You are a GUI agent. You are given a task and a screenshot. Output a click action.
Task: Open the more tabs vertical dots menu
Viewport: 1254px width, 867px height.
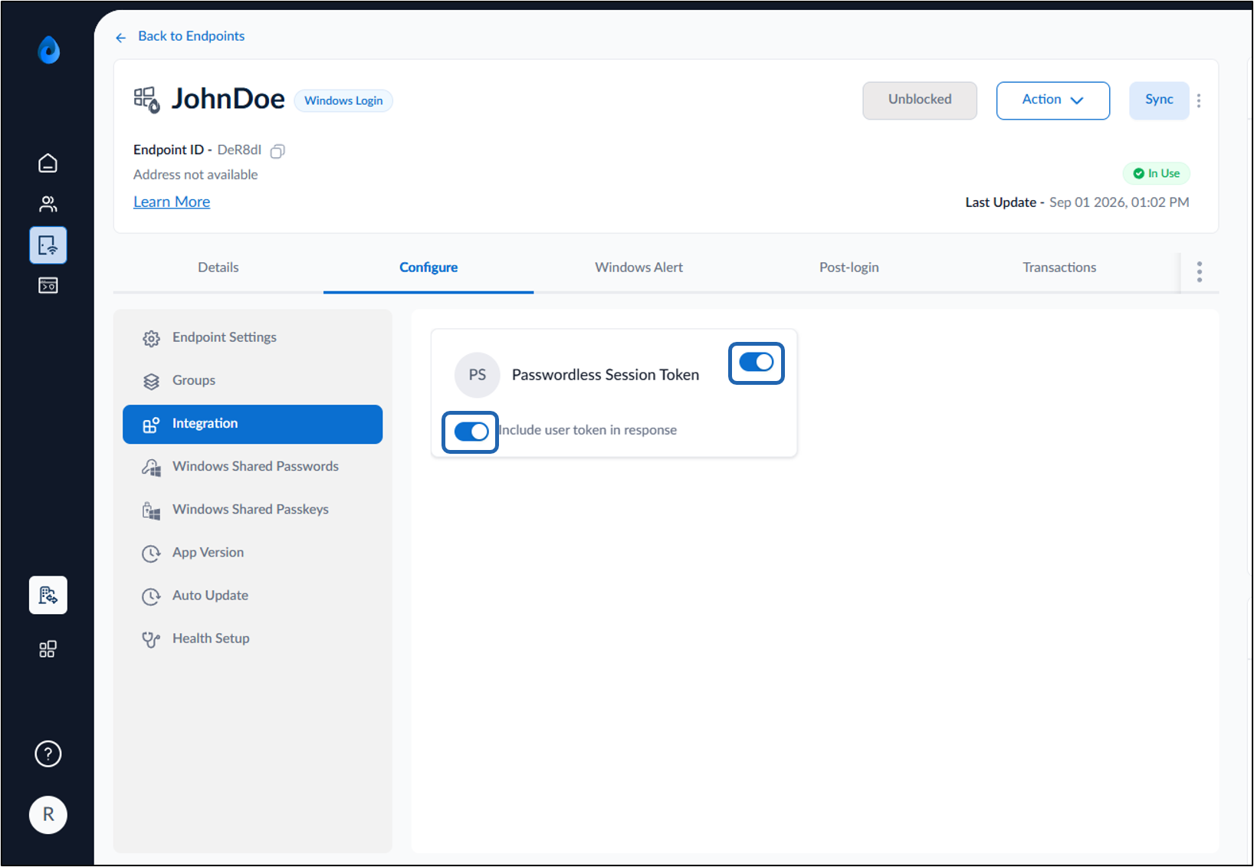tap(1200, 271)
